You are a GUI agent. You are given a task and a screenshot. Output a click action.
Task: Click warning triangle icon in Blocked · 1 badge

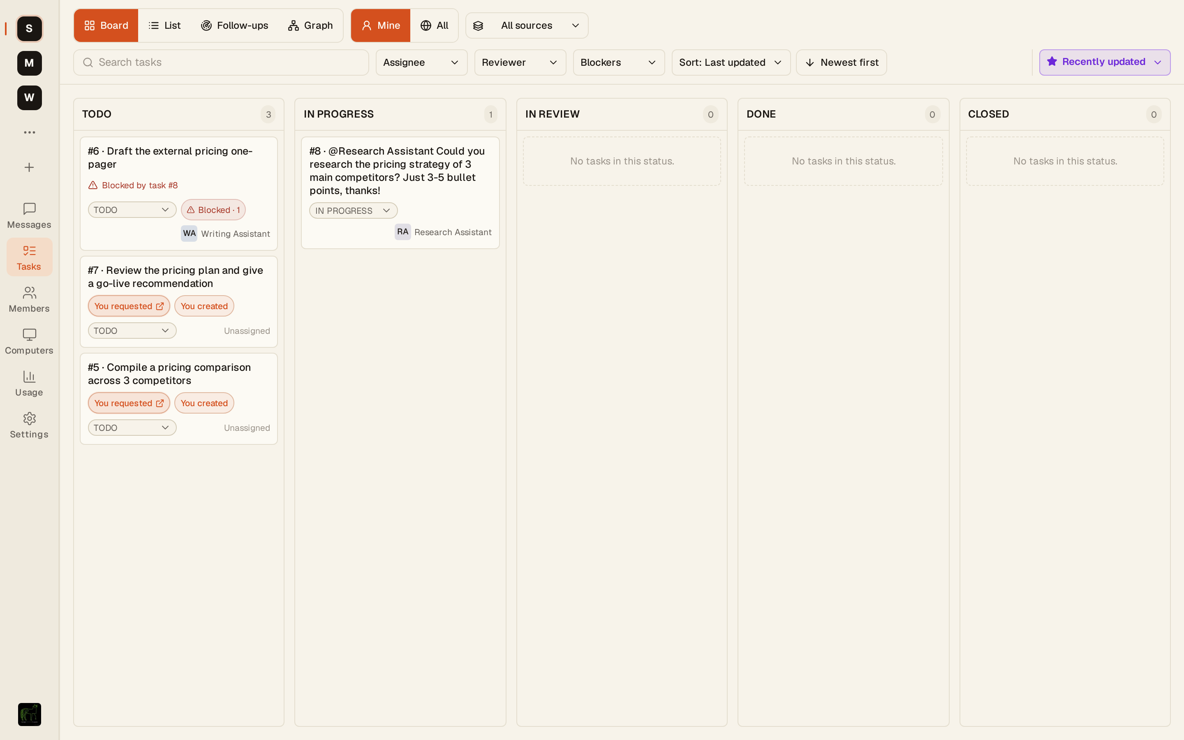191,210
